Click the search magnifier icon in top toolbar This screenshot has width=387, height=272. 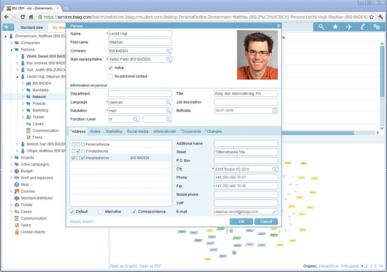[321, 27]
